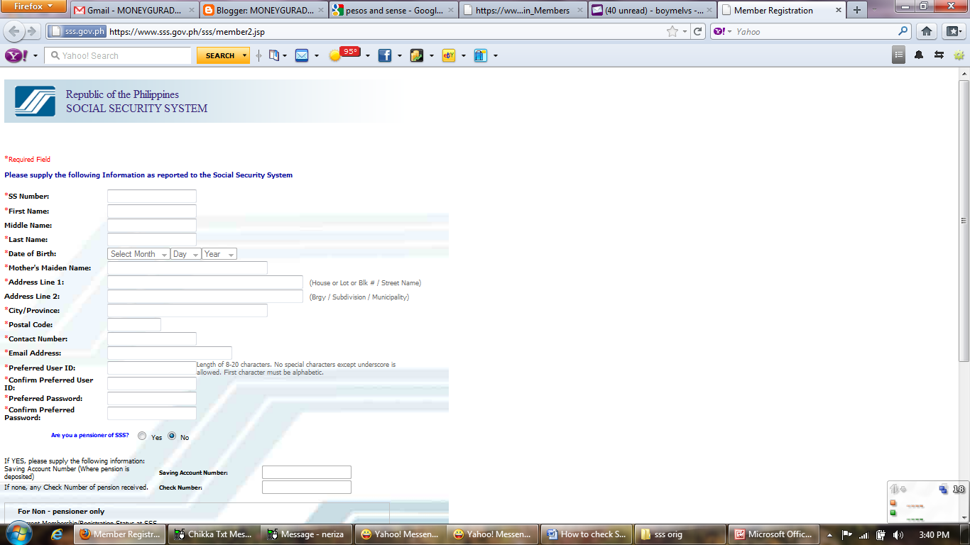Click the Yahoo toolbar sync arrows icon
This screenshot has height=545, width=970.
click(939, 55)
